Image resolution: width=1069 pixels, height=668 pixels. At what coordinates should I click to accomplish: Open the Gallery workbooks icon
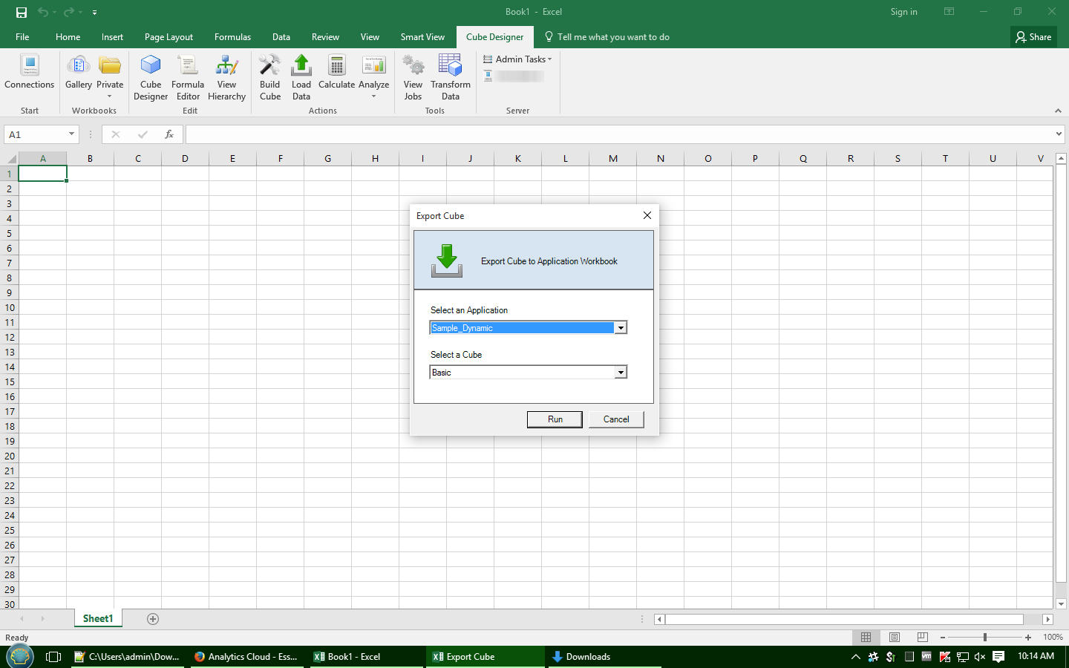tap(78, 73)
